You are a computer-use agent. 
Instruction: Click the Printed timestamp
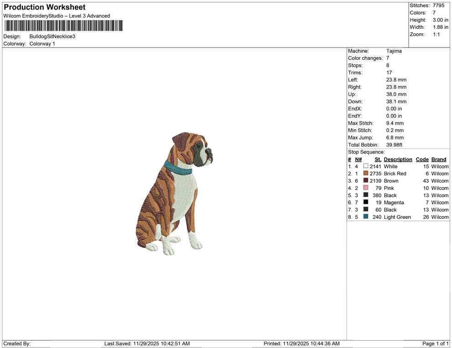click(x=301, y=343)
